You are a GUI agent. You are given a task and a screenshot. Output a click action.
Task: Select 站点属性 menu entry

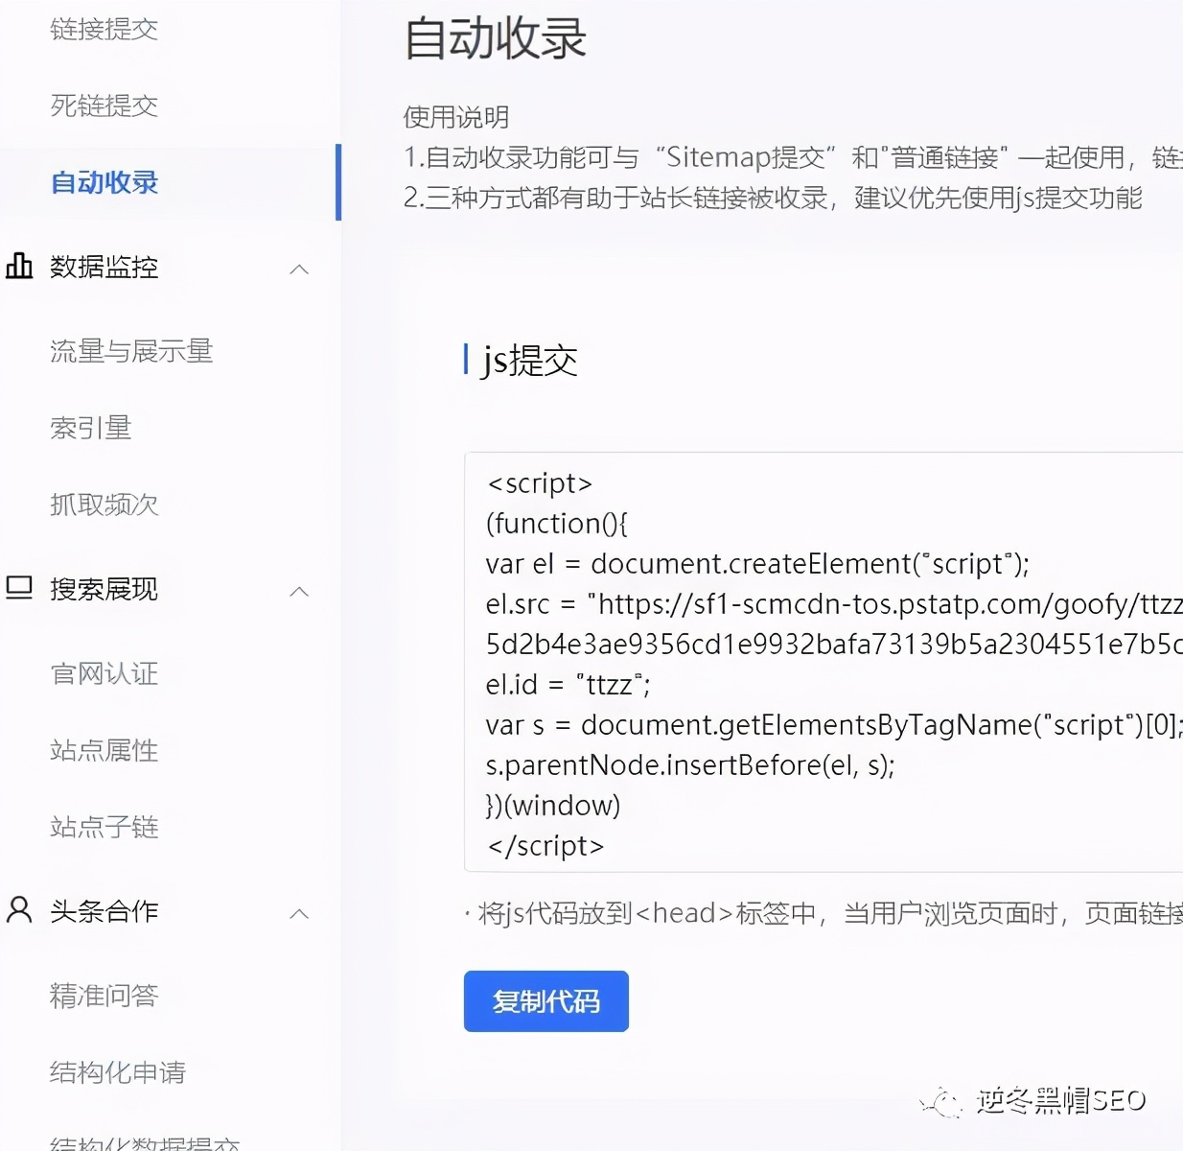[x=104, y=750]
